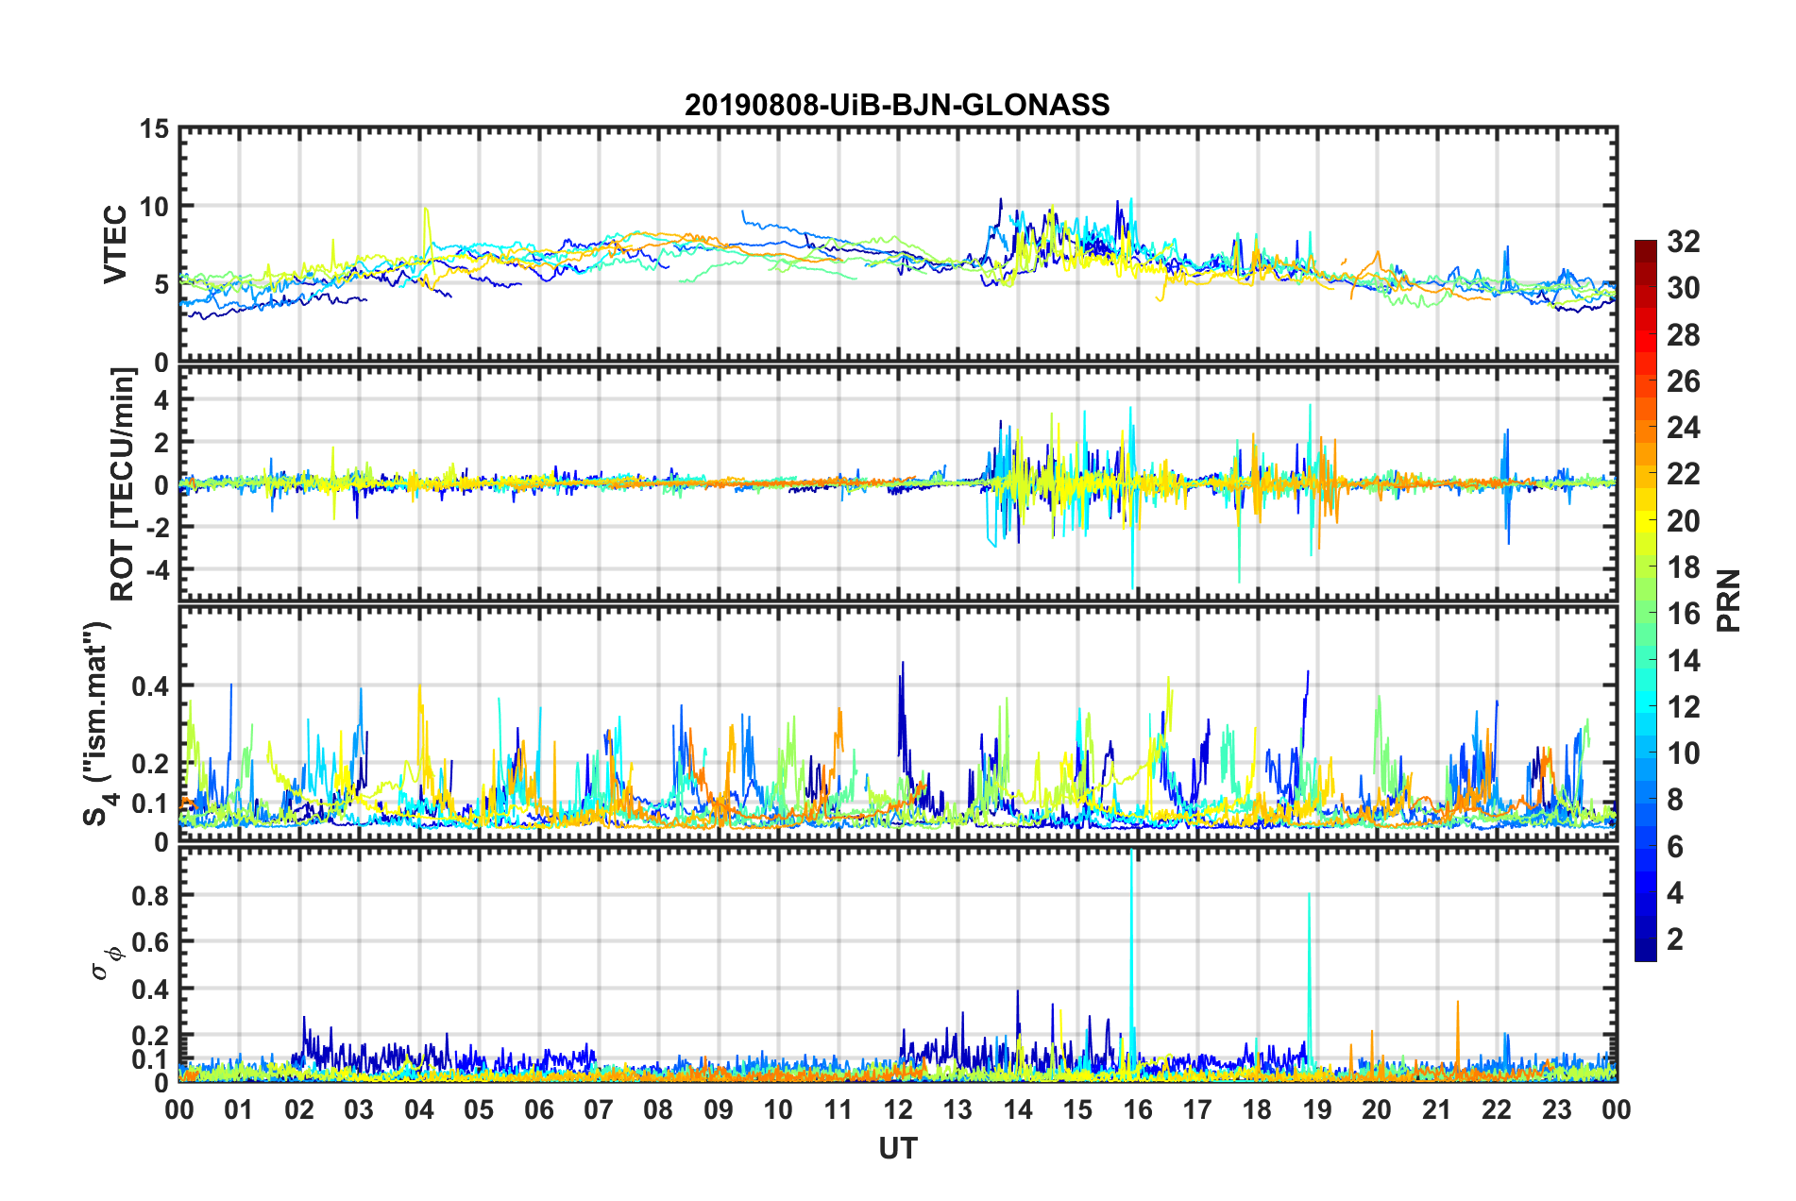Click colorbar tick value 24
Screen dimensions: 1796x1201
coord(1683,428)
